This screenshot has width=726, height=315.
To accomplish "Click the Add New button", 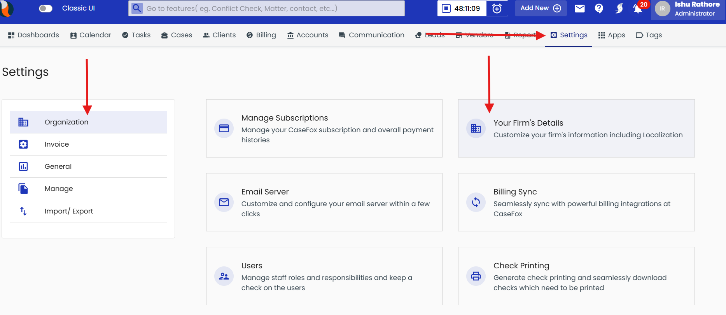I will pos(541,8).
